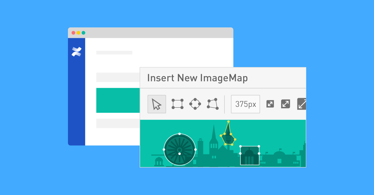This screenshot has width=374, height=195.
Task: Select the rectangle hotspot tool
Action: coord(177,104)
